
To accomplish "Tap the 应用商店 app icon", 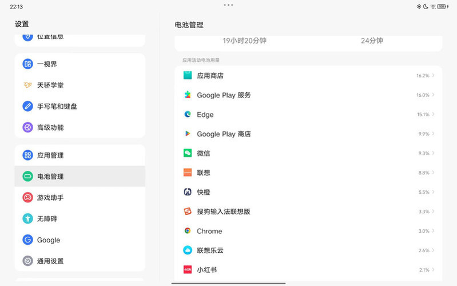I will click(188, 76).
